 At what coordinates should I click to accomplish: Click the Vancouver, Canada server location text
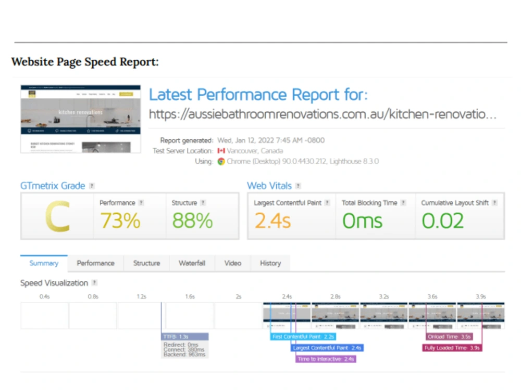click(x=255, y=151)
